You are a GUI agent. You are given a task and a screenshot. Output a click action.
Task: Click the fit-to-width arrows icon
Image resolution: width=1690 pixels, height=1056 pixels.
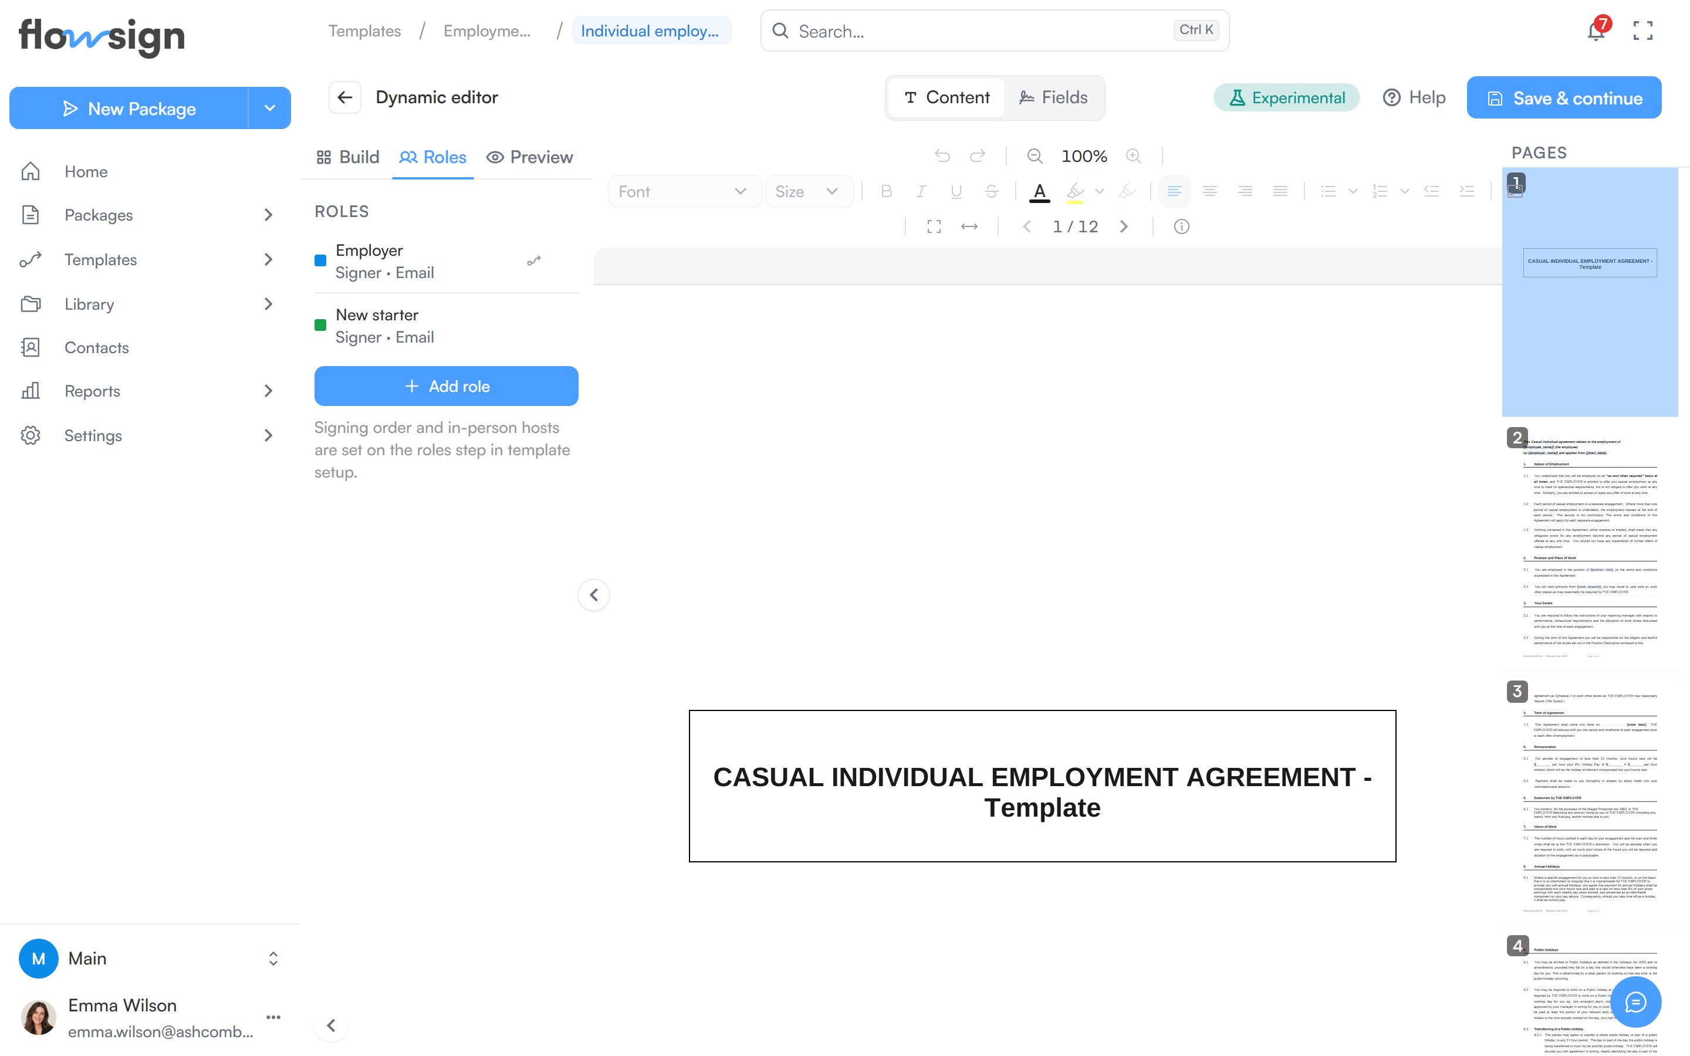[969, 226]
